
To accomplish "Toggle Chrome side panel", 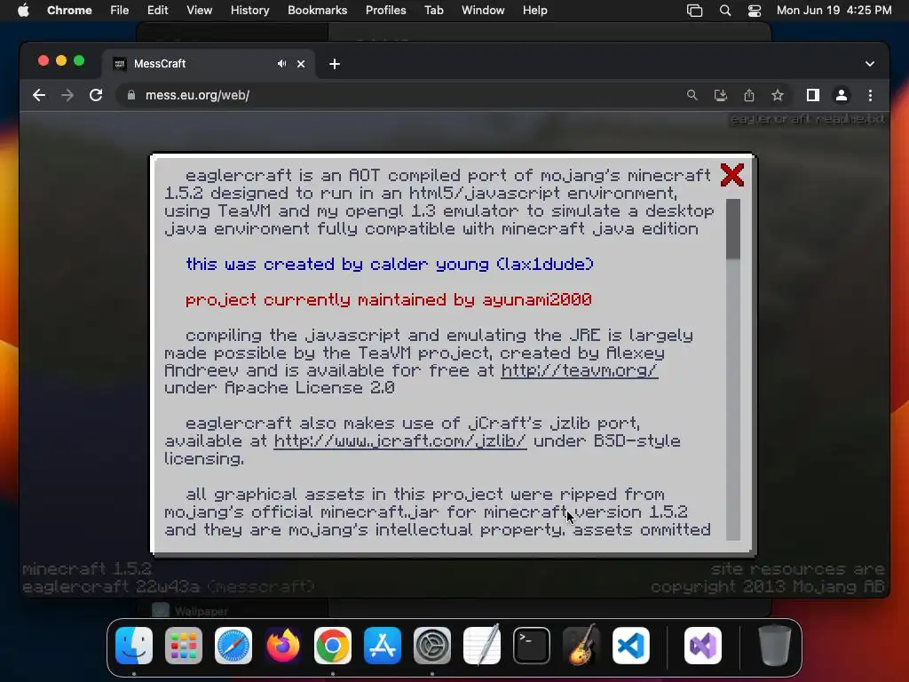I will coord(813,95).
